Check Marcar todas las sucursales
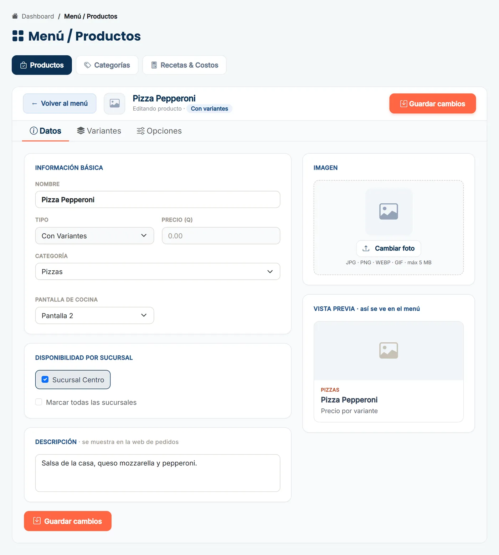This screenshot has width=499, height=555. coord(38,402)
